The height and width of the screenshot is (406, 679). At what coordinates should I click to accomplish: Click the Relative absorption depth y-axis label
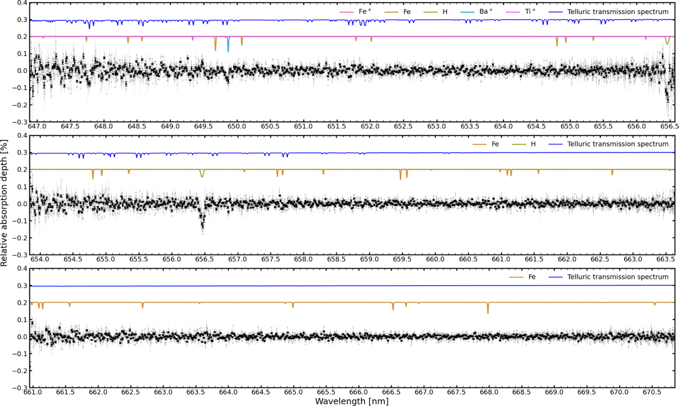(5, 204)
